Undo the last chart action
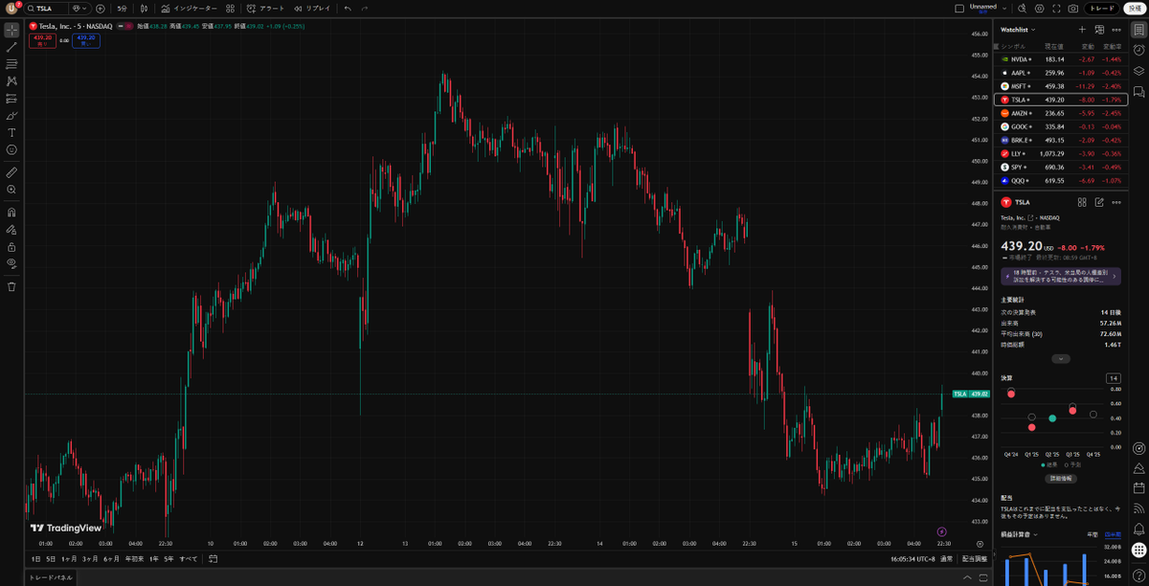Viewport: 1149px width, 586px height. click(x=348, y=8)
